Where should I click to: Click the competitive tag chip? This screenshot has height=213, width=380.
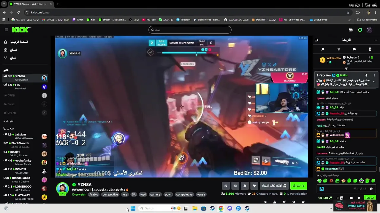110,195
